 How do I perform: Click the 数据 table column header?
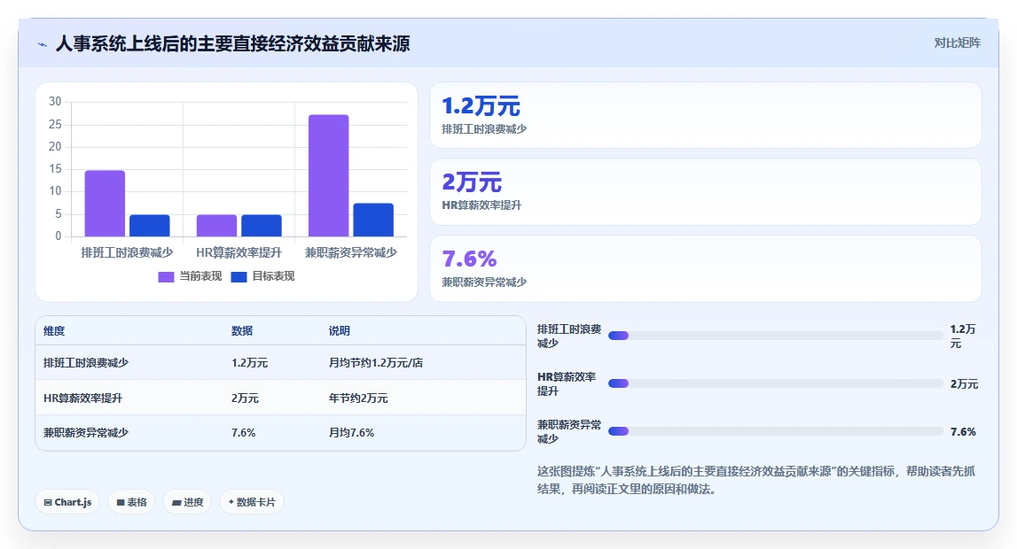pos(242,331)
